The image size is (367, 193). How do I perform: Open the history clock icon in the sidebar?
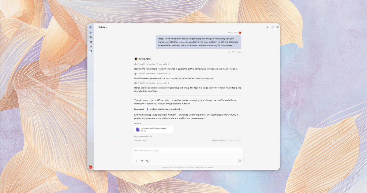coord(91,51)
